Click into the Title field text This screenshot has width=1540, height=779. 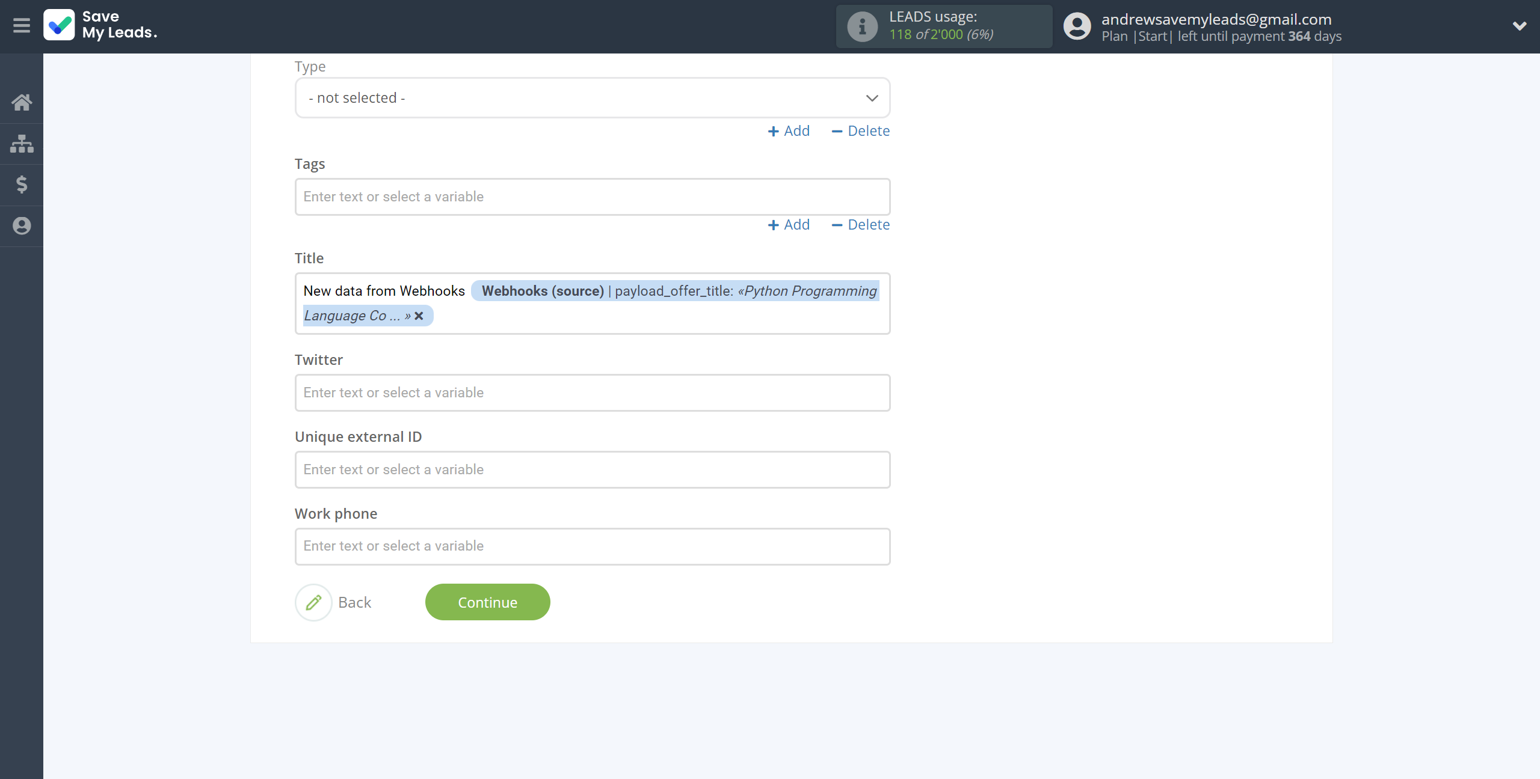click(x=384, y=291)
